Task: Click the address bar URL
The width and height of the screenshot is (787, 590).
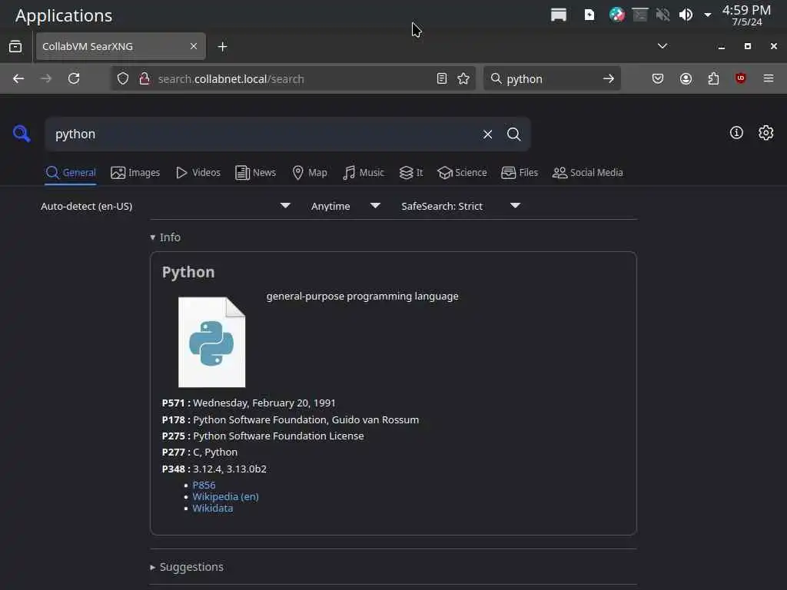Action: tap(231, 79)
